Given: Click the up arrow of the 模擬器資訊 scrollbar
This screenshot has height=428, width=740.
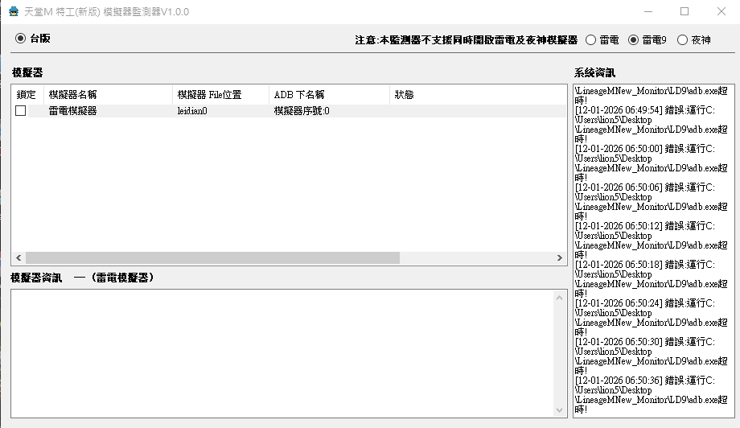Looking at the screenshot, I should point(561,297).
